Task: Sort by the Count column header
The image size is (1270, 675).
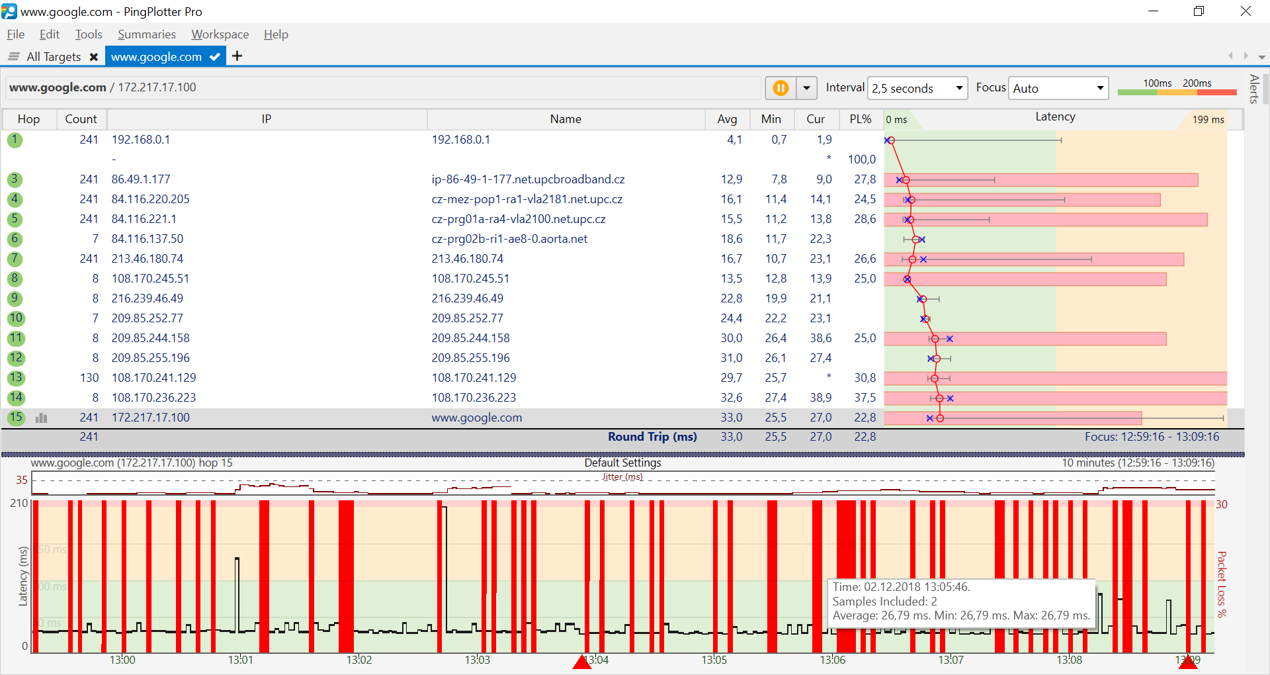Action: tap(81, 119)
